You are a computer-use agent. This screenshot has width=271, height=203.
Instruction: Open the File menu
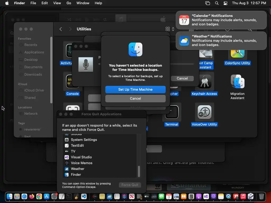point(33,3)
